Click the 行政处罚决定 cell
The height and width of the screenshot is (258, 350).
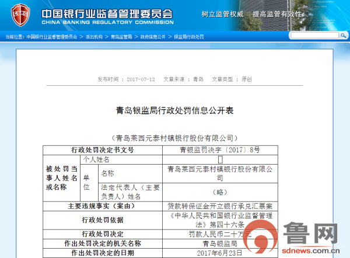[x=103, y=234]
